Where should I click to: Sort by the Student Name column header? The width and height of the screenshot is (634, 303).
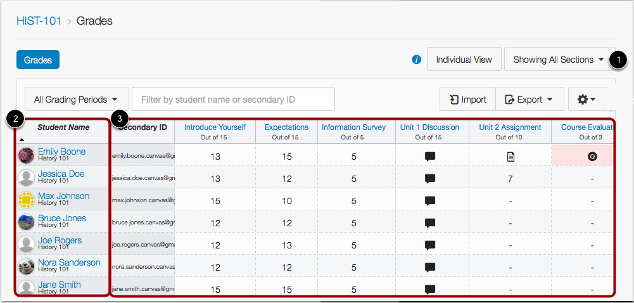[63, 127]
